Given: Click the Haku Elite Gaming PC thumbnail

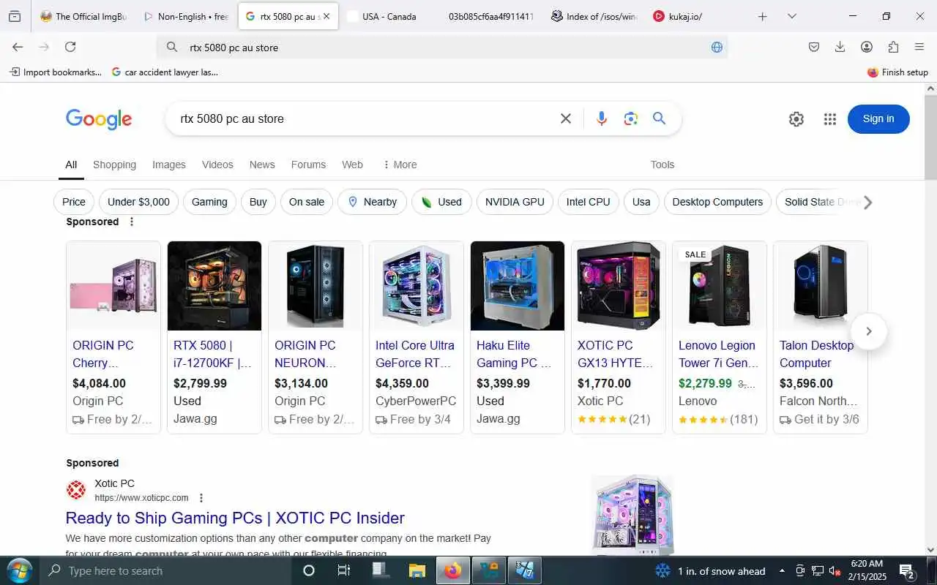Looking at the screenshot, I should tap(518, 286).
